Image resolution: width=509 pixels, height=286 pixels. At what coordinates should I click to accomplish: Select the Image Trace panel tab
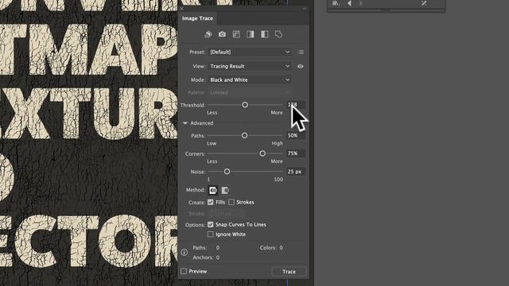point(197,18)
